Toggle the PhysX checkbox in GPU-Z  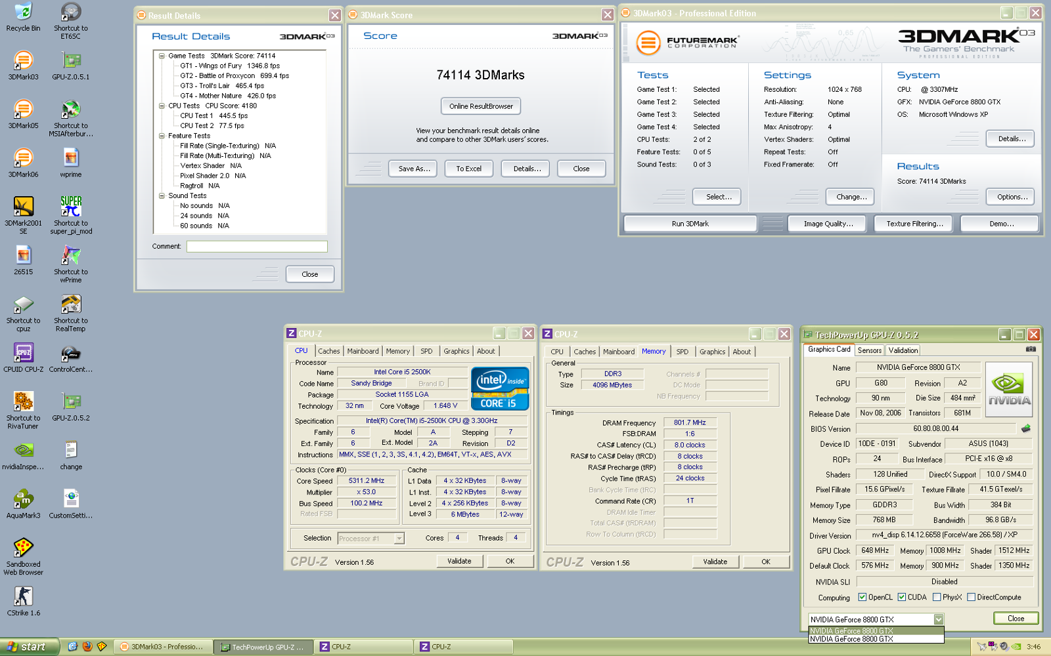[x=937, y=597]
